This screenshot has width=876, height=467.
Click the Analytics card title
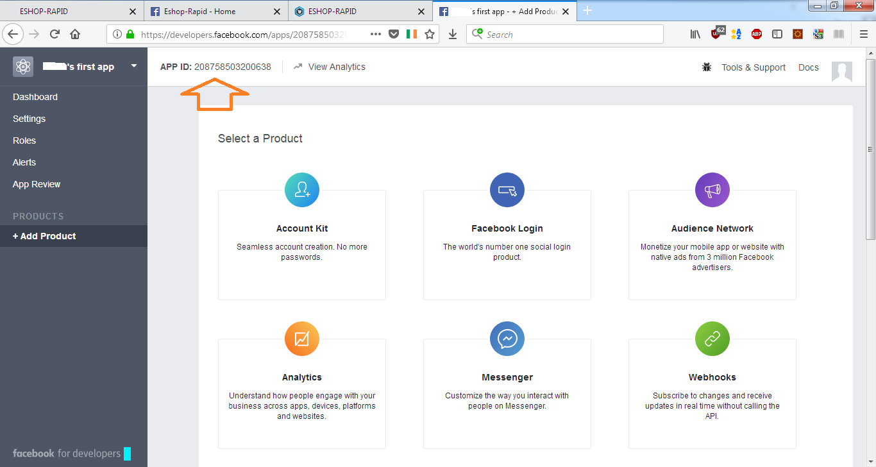(x=302, y=377)
